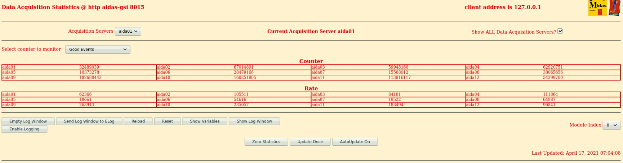Screen dimensions: 623x163
Task: Select rate value 64987 for aida08
Action: [549, 99]
